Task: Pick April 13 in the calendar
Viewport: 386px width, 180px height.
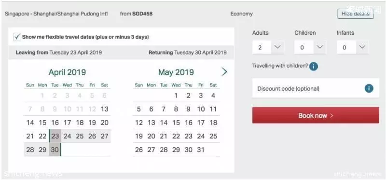Action: (x=104, y=109)
